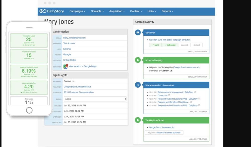Open the Reports dropdown menu
The image size is (251, 147).
tap(167, 11)
